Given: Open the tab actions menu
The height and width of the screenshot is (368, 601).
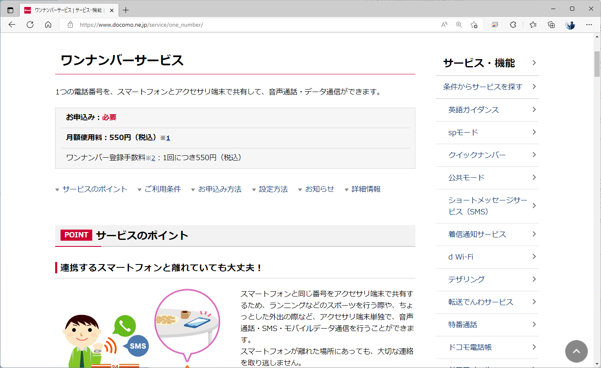Looking at the screenshot, I should click(x=10, y=10).
